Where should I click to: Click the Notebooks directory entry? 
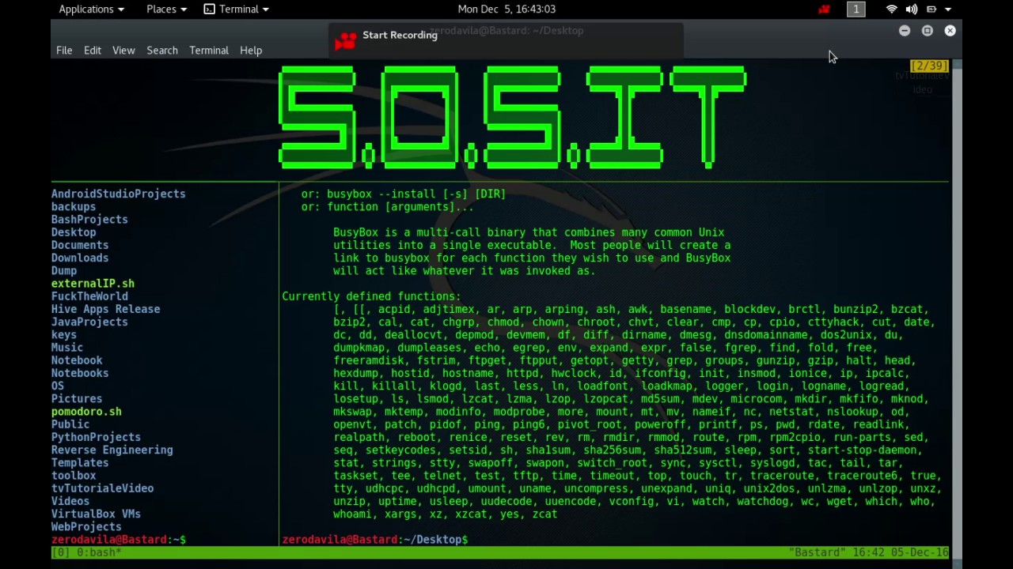pos(80,373)
